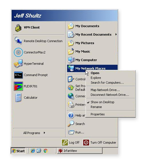Click the blue quick launch icon after Internet Explorer
The width and height of the screenshot is (147, 164).
coord(39,151)
